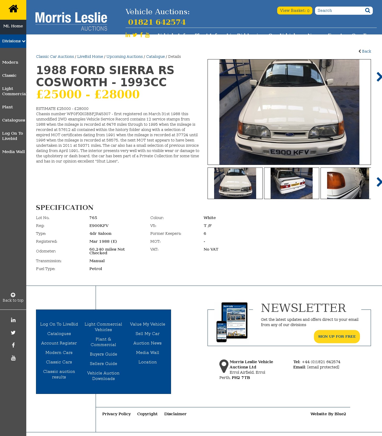Go to next main car photo
The width and height of the screenshot is (382, 436).
pyautogui.click(x=379, y=77)
